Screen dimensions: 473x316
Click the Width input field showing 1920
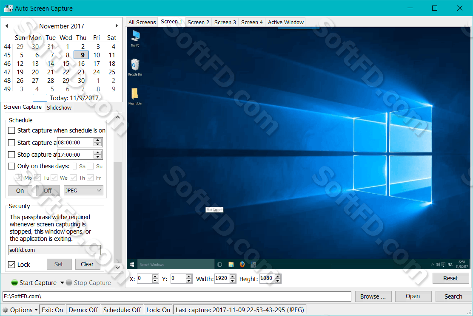222,278
